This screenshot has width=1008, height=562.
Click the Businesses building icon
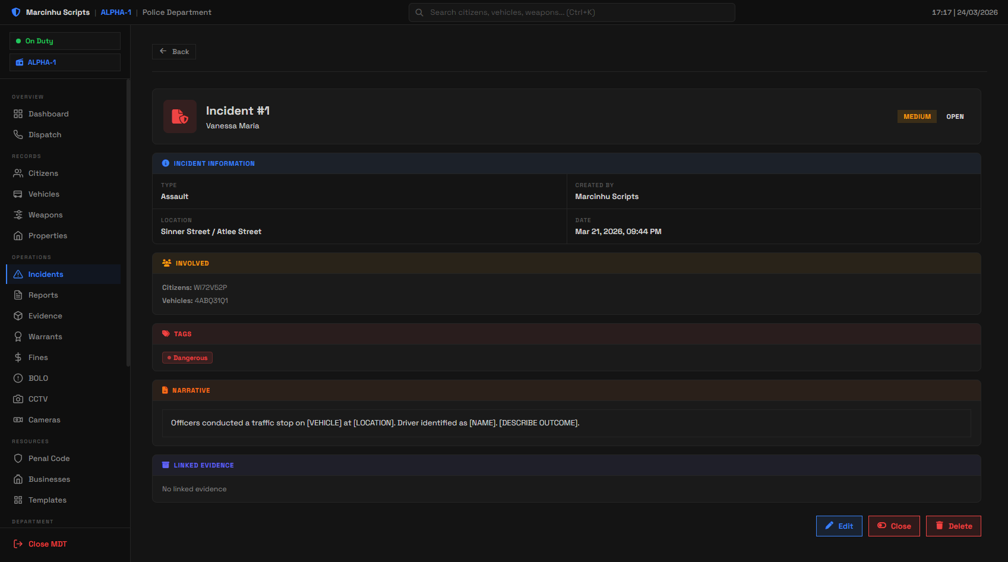pos(18,479)
